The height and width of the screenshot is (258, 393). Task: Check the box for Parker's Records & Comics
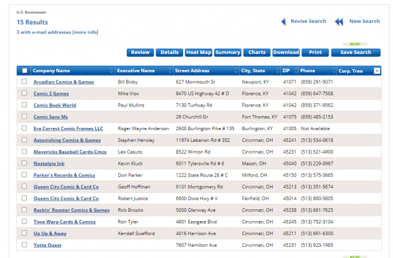(24, 175)
